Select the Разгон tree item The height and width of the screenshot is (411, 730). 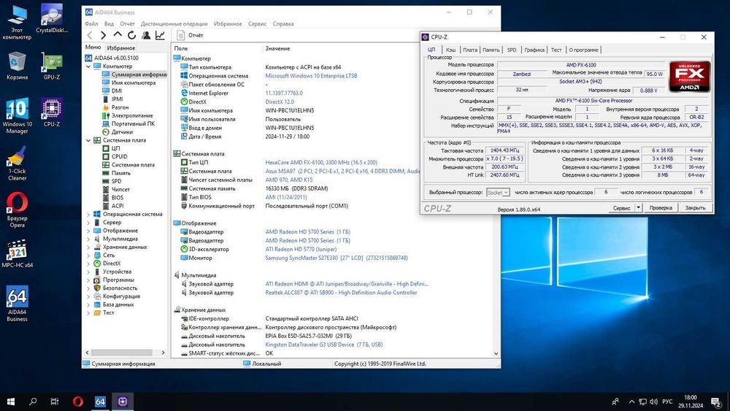[x=120, y=107]
